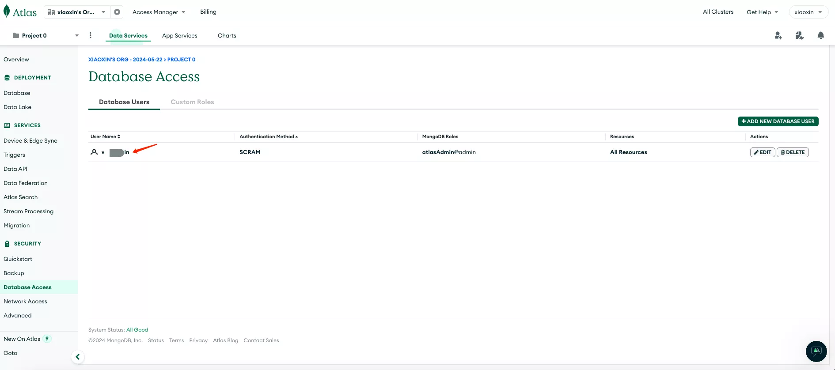Open Advanced in the sidebar
This screenshot has width=835, height=370.
18,316
